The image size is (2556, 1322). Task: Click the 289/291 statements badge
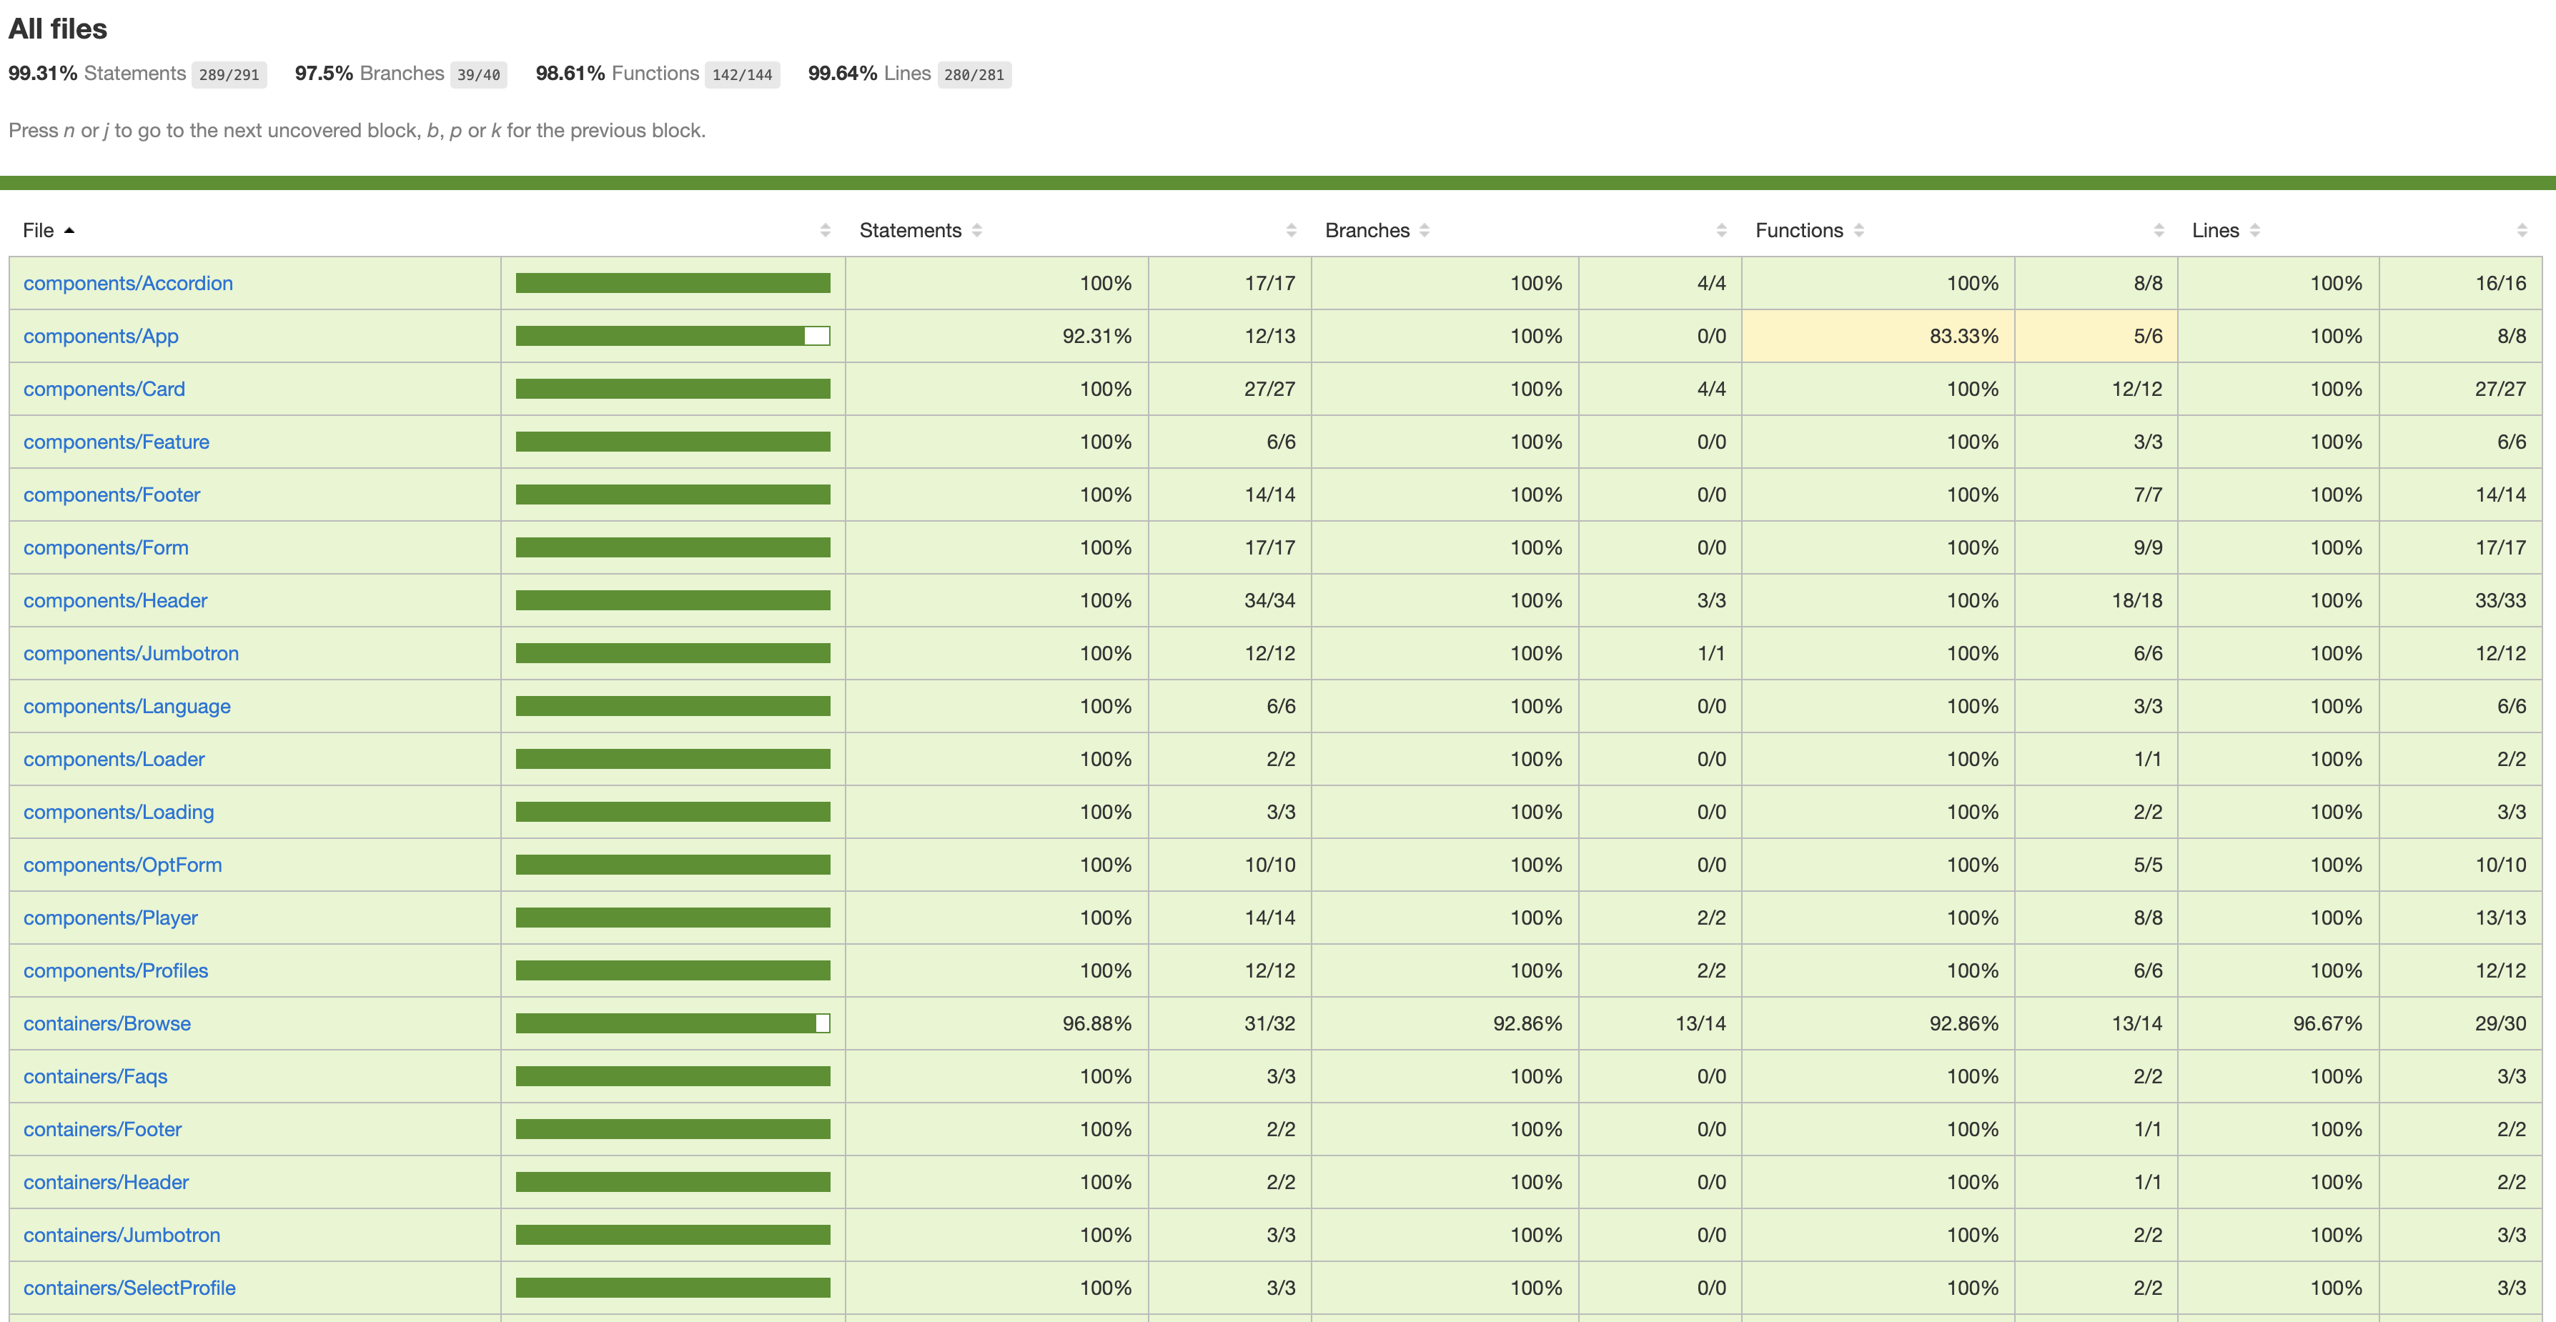(229, 75)
